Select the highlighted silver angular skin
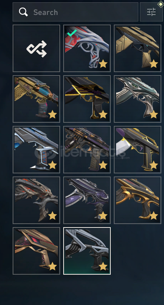Image resolution: width=164 pixels, height=305 pixels. 87,251
